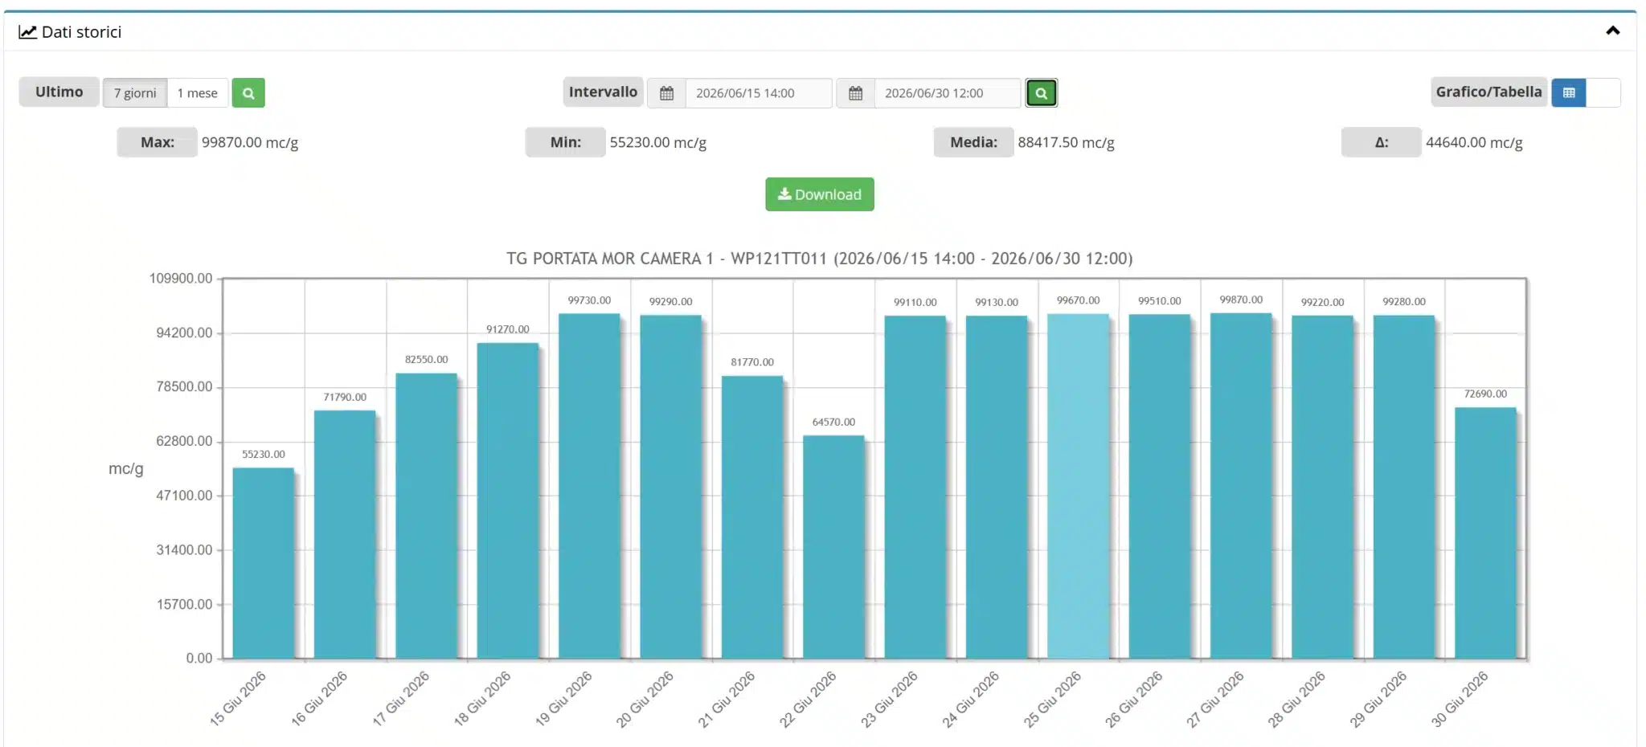This screenshot has width=1646, height=747.
Task: Click the Dati storici chart line icon
Action: click(27, 32)
